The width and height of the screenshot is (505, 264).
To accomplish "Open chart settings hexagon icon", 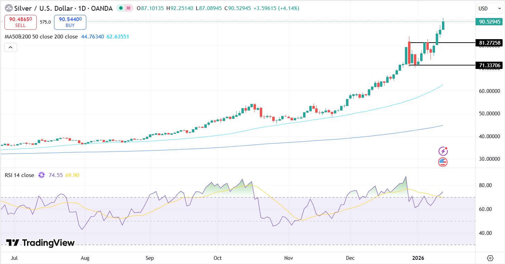I will (x=490, y=258).
